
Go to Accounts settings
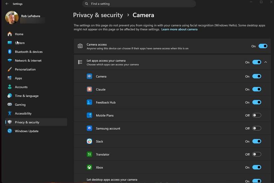pos(36,87)
